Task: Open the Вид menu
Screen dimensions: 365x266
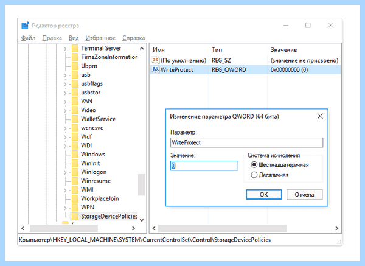Action: [74, 38]
